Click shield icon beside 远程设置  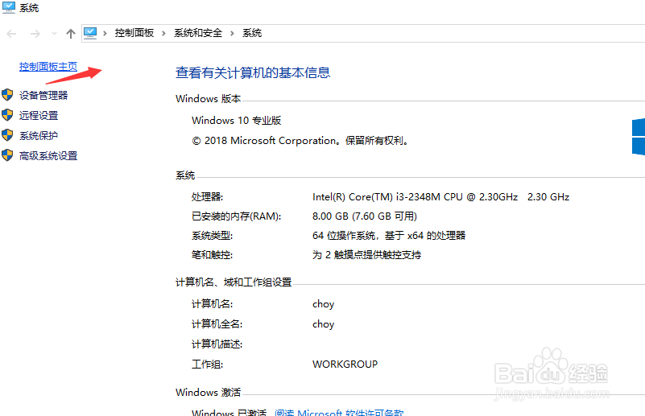(x=7, y=115)
